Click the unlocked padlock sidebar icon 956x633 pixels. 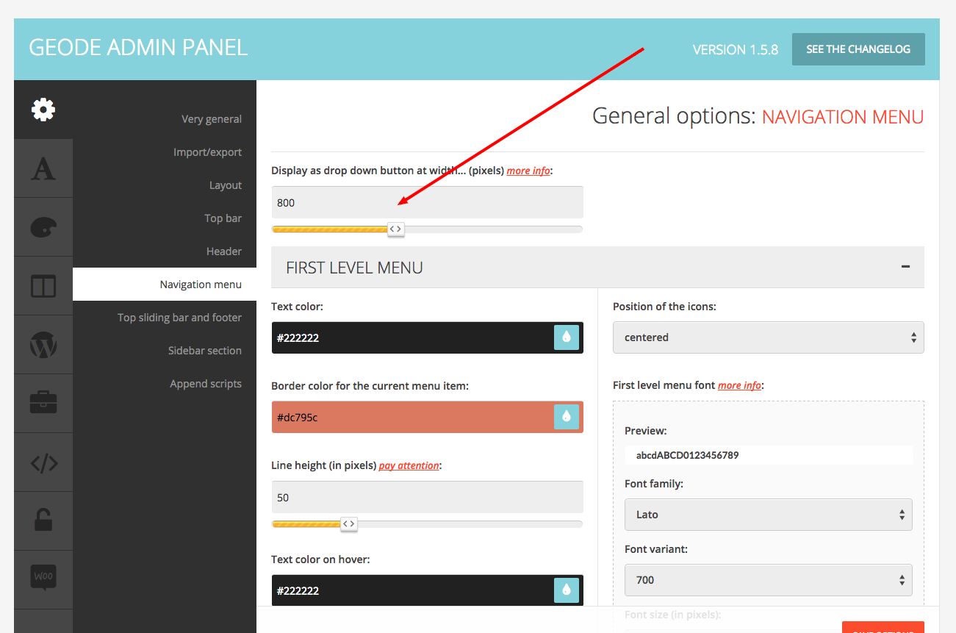point(43,521)
